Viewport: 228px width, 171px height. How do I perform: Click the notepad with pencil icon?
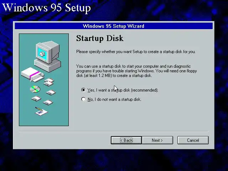tap(41, 112)
